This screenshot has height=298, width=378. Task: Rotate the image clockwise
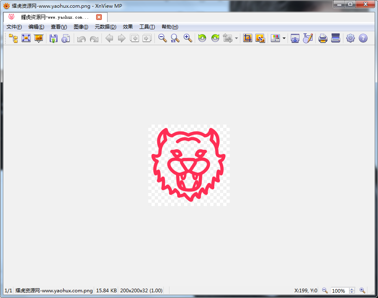[x=215, y=39]
